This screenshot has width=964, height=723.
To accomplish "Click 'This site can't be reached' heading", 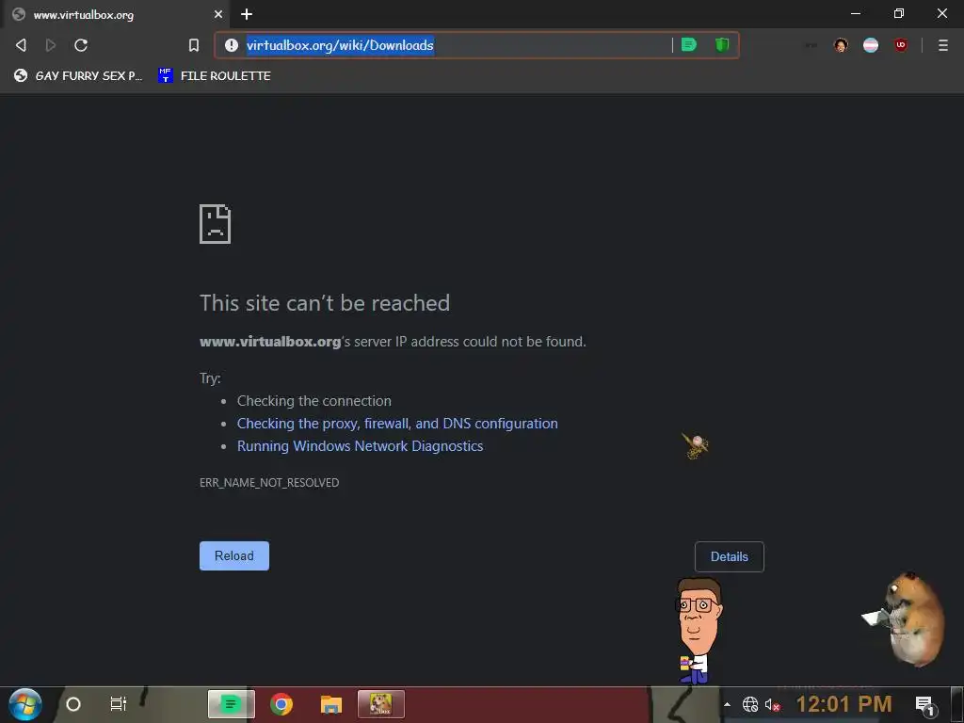I will [x=325, y=303].
